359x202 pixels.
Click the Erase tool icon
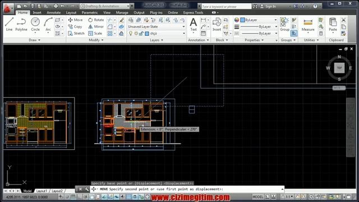pos(121,20)
